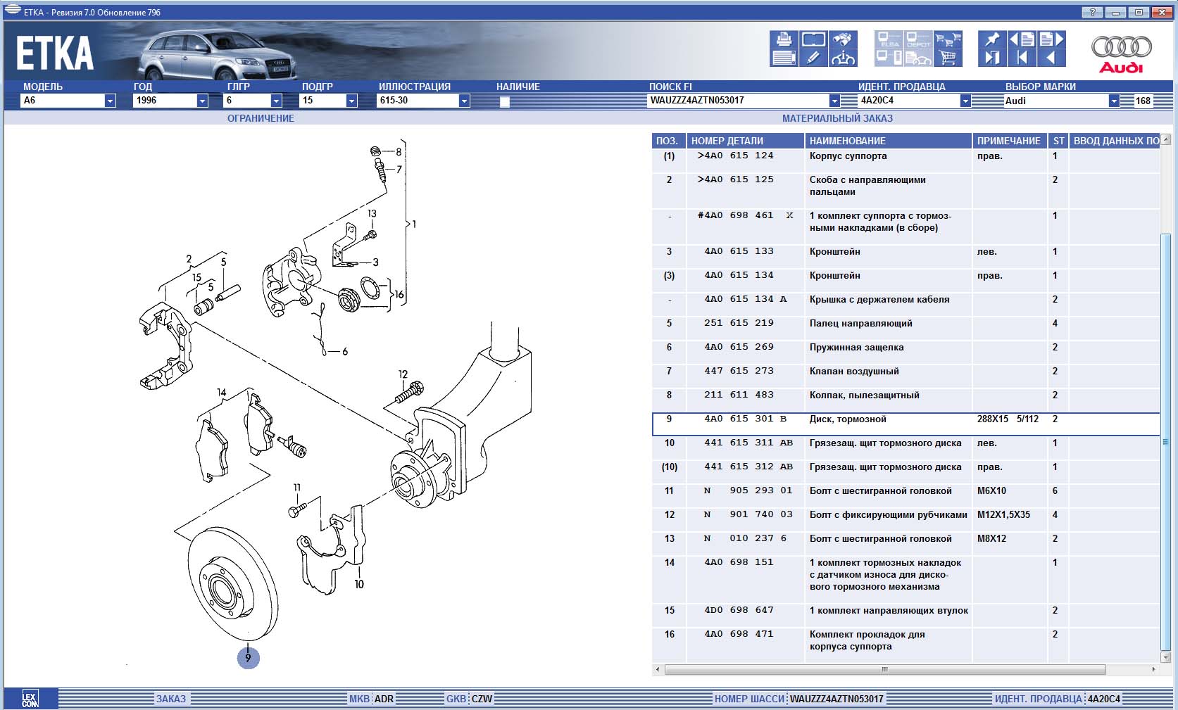Switch to the Ограничение tab
This screenshot has width=1178, height=710.
(x=261, y=118)
